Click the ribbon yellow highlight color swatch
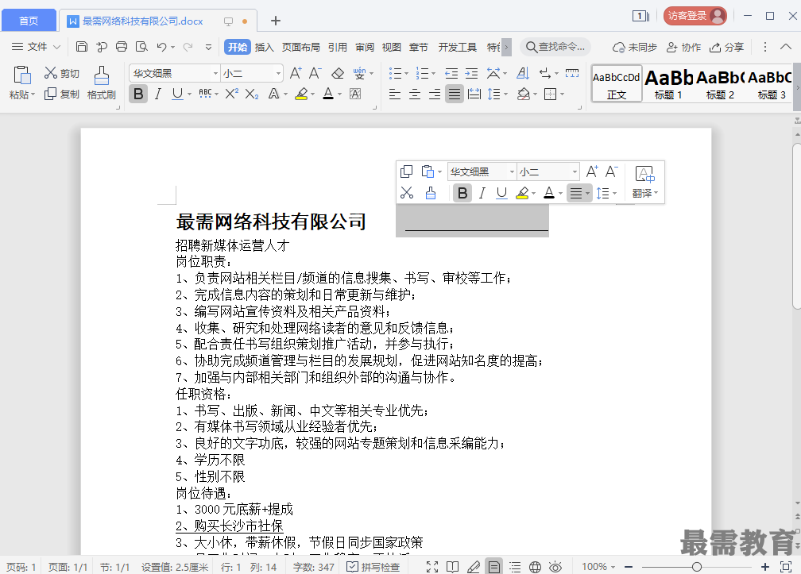This screenshot has height=574, width=801. click(301, 94)
